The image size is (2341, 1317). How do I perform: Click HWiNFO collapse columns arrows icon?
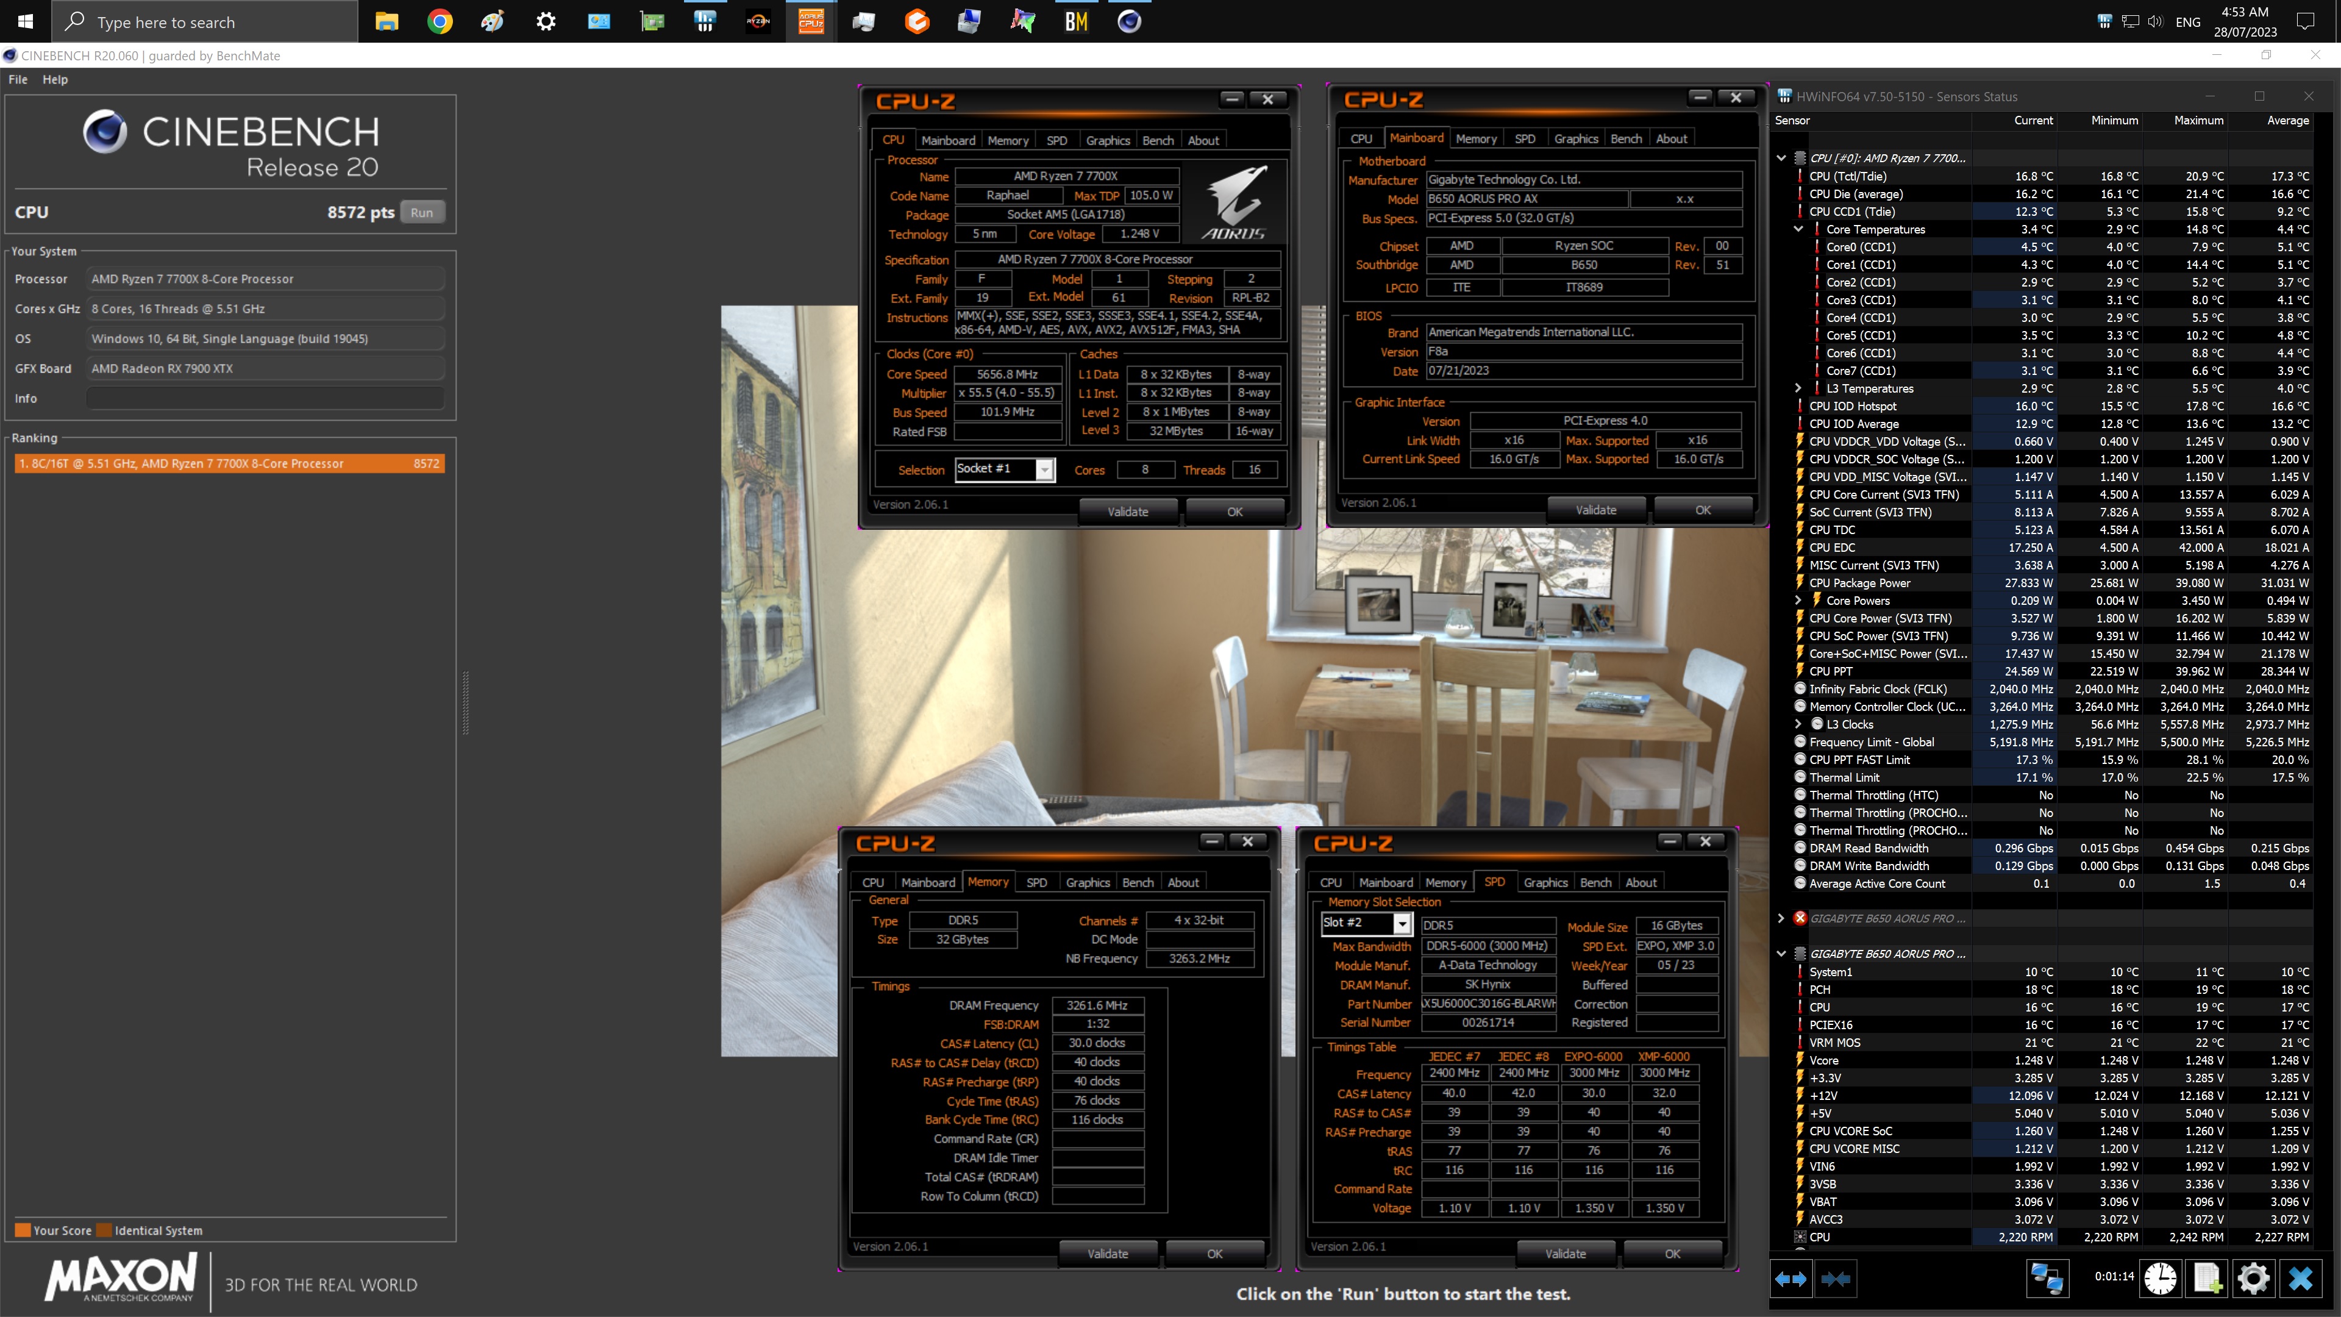(x=1836, y=1279)
